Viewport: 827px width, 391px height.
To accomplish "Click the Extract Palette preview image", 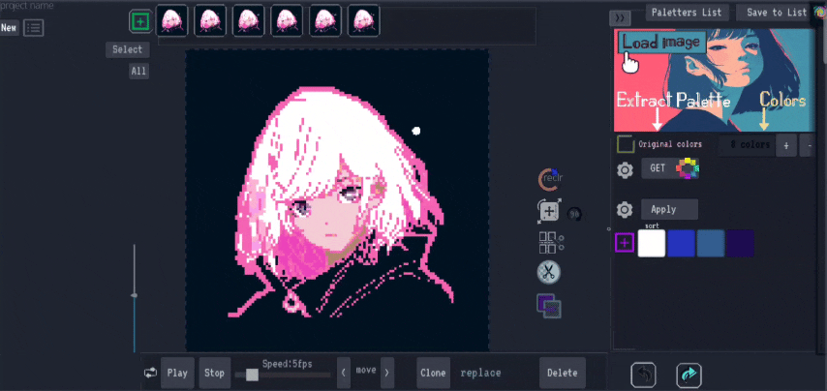I will [x=715, y=80].
